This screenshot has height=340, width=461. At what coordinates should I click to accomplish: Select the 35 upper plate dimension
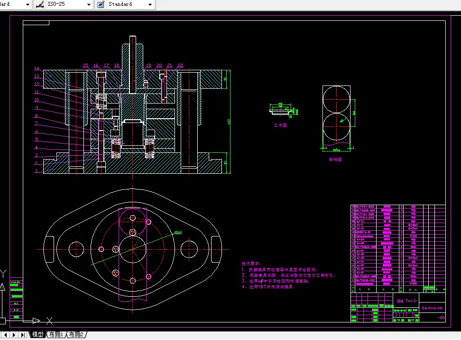[x=225, y=79]
